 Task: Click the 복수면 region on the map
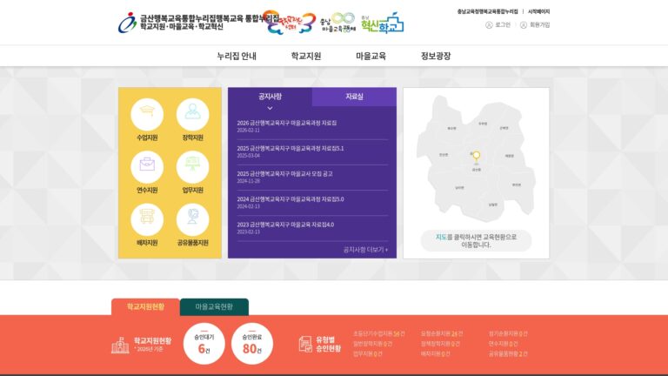point(451,128)
